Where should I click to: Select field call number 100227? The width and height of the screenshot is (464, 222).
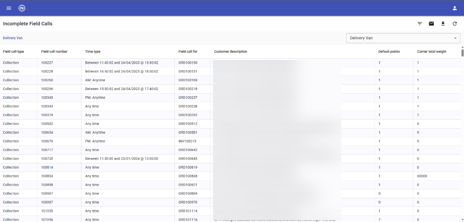[47, 63]
